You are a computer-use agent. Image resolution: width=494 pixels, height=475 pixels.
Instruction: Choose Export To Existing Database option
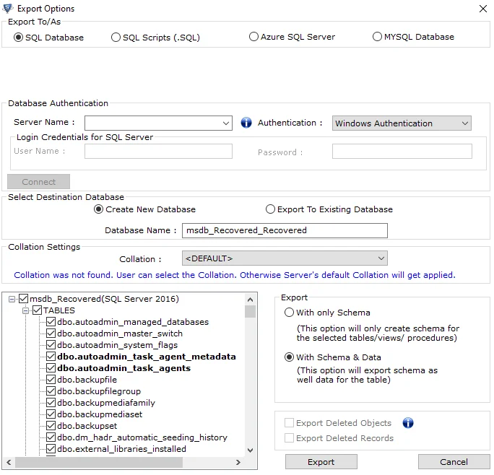point(271,209)
